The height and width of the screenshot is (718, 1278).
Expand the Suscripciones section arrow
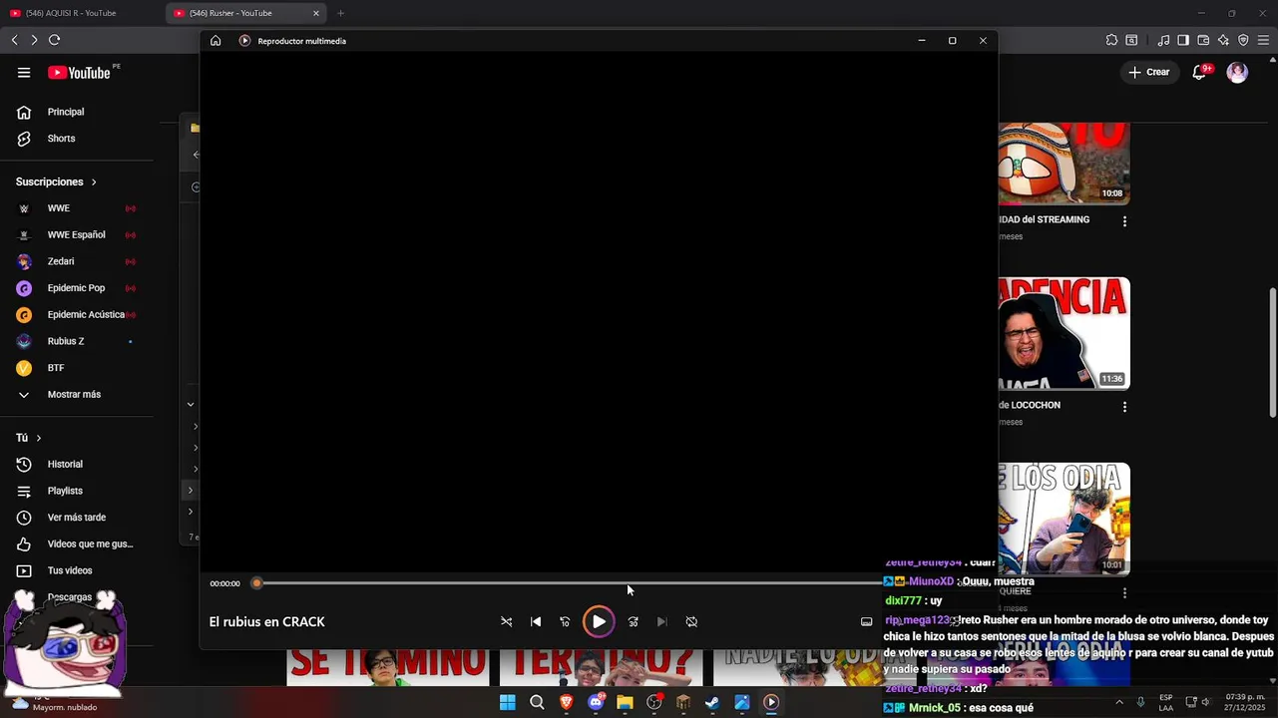94,182
